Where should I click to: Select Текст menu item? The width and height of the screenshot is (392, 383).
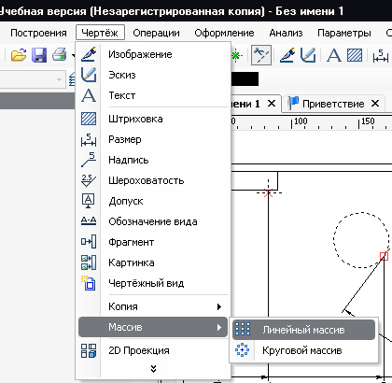[153, 95]
